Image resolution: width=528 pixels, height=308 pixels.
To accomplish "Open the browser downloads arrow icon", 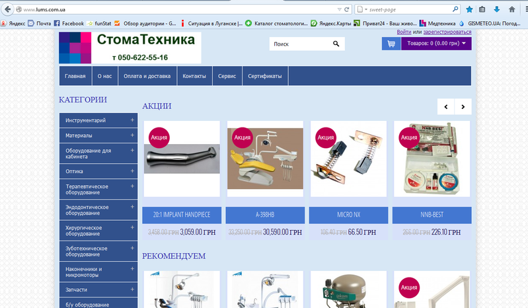I will point(496,10).
